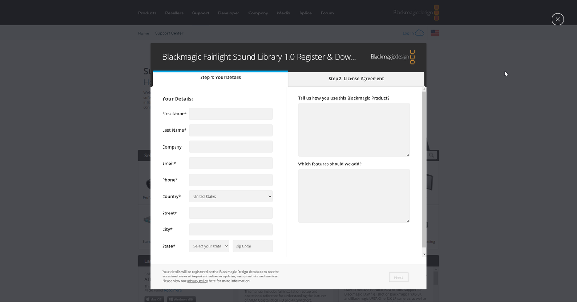577x302 pixels.
Task: Open the Country dropdown showing United States
Action: coord(231,196)
